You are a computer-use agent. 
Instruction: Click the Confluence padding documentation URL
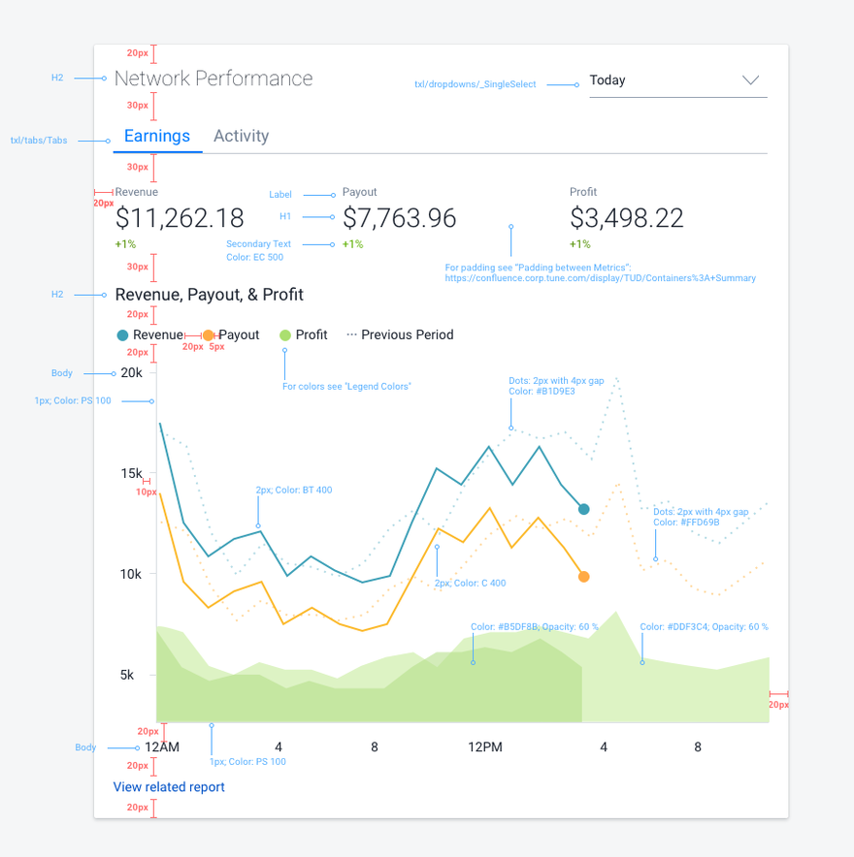(x=600, y=278)
